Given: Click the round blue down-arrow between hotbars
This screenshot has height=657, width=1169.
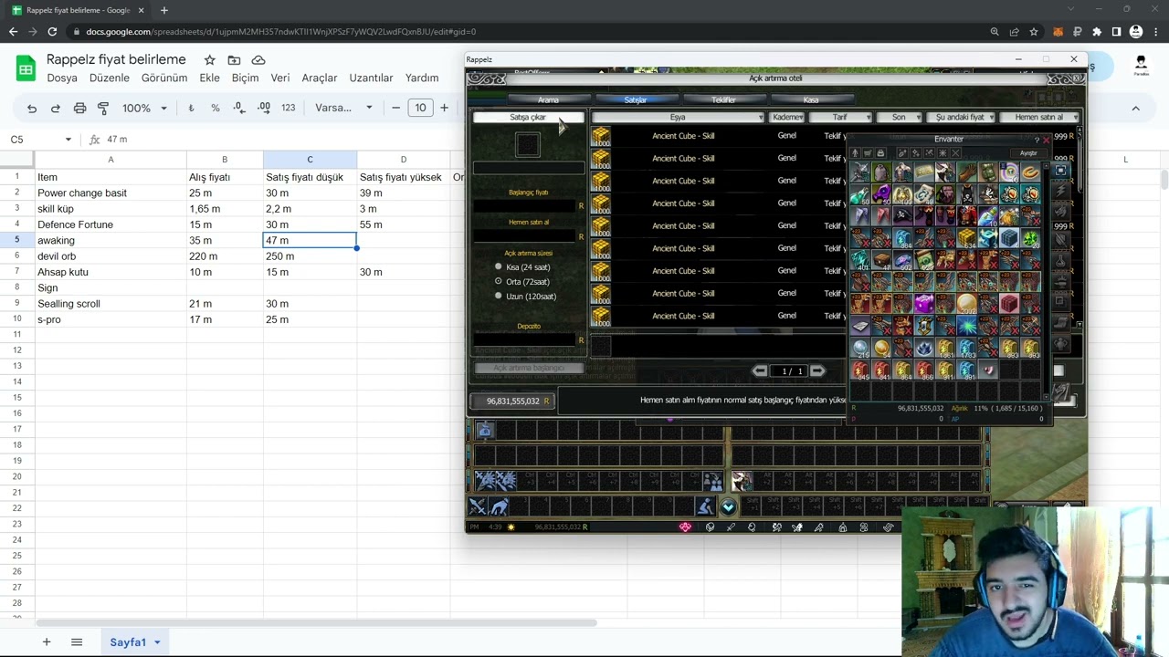Looking at the screenshot, I should [x=728, y=507].
